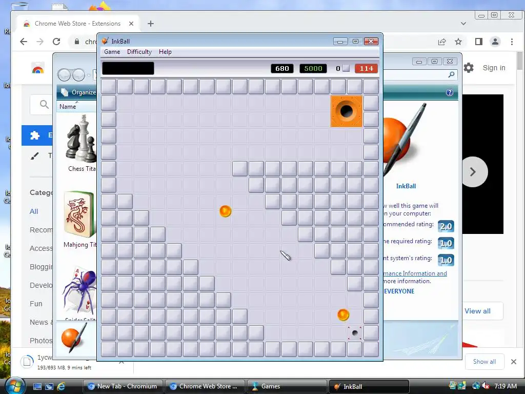Open the Help menu in InkBall
525x394 pixels.
tap(165, 52)
